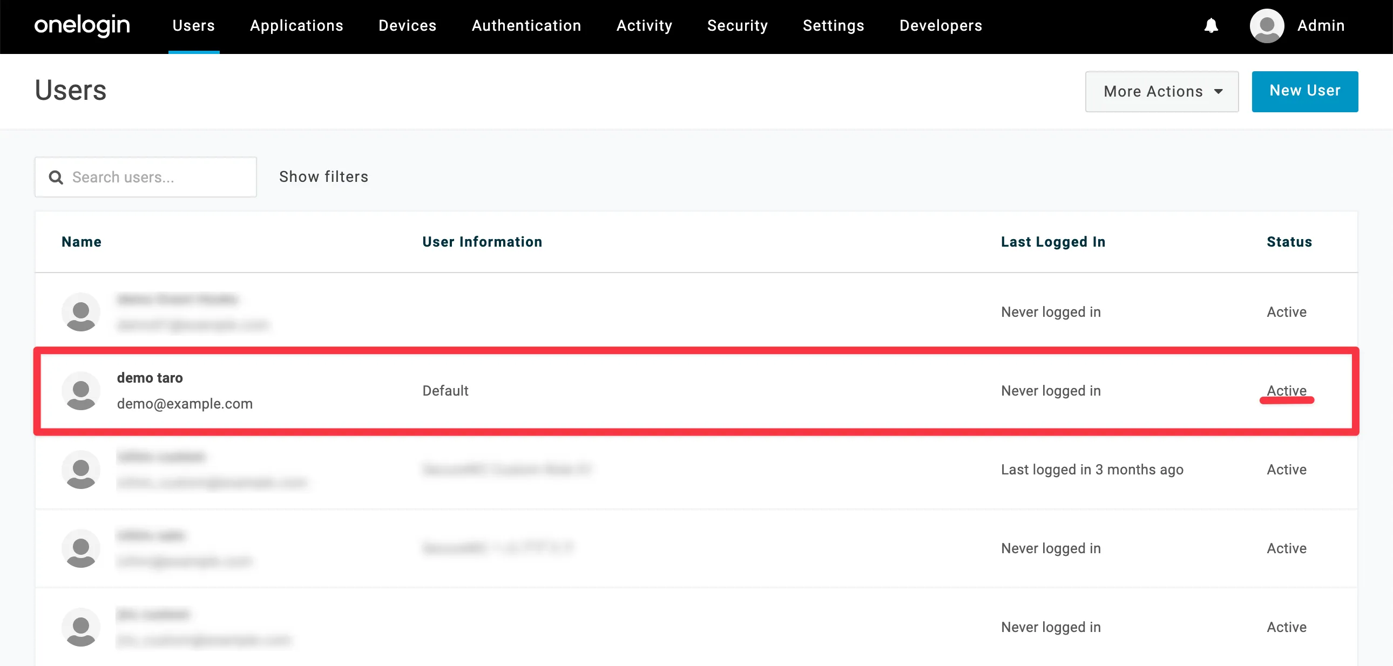This screenshot has height=666, width=1393.
Task: Click avatar of user last logged in 3 months ago
Action: click(x=81, y=470)
